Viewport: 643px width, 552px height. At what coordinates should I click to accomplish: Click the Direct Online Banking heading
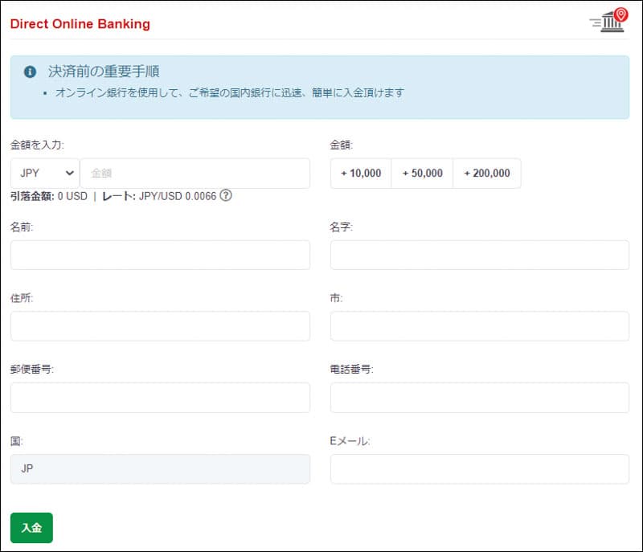80,23
